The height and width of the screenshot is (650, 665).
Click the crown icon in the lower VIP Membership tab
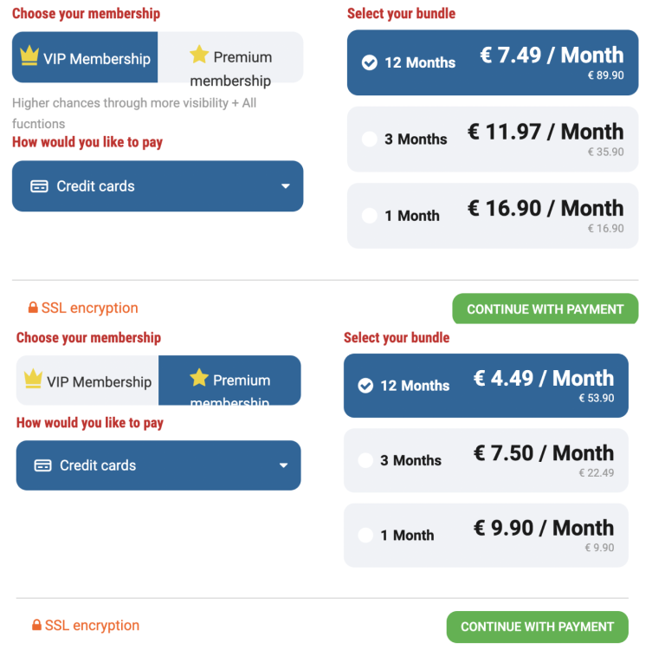click(x=33, y=380)
